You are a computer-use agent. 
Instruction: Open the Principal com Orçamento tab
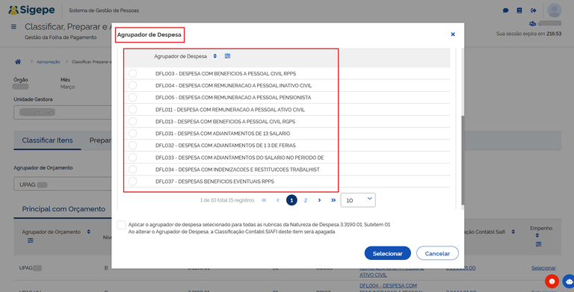(x=64, y=209)
